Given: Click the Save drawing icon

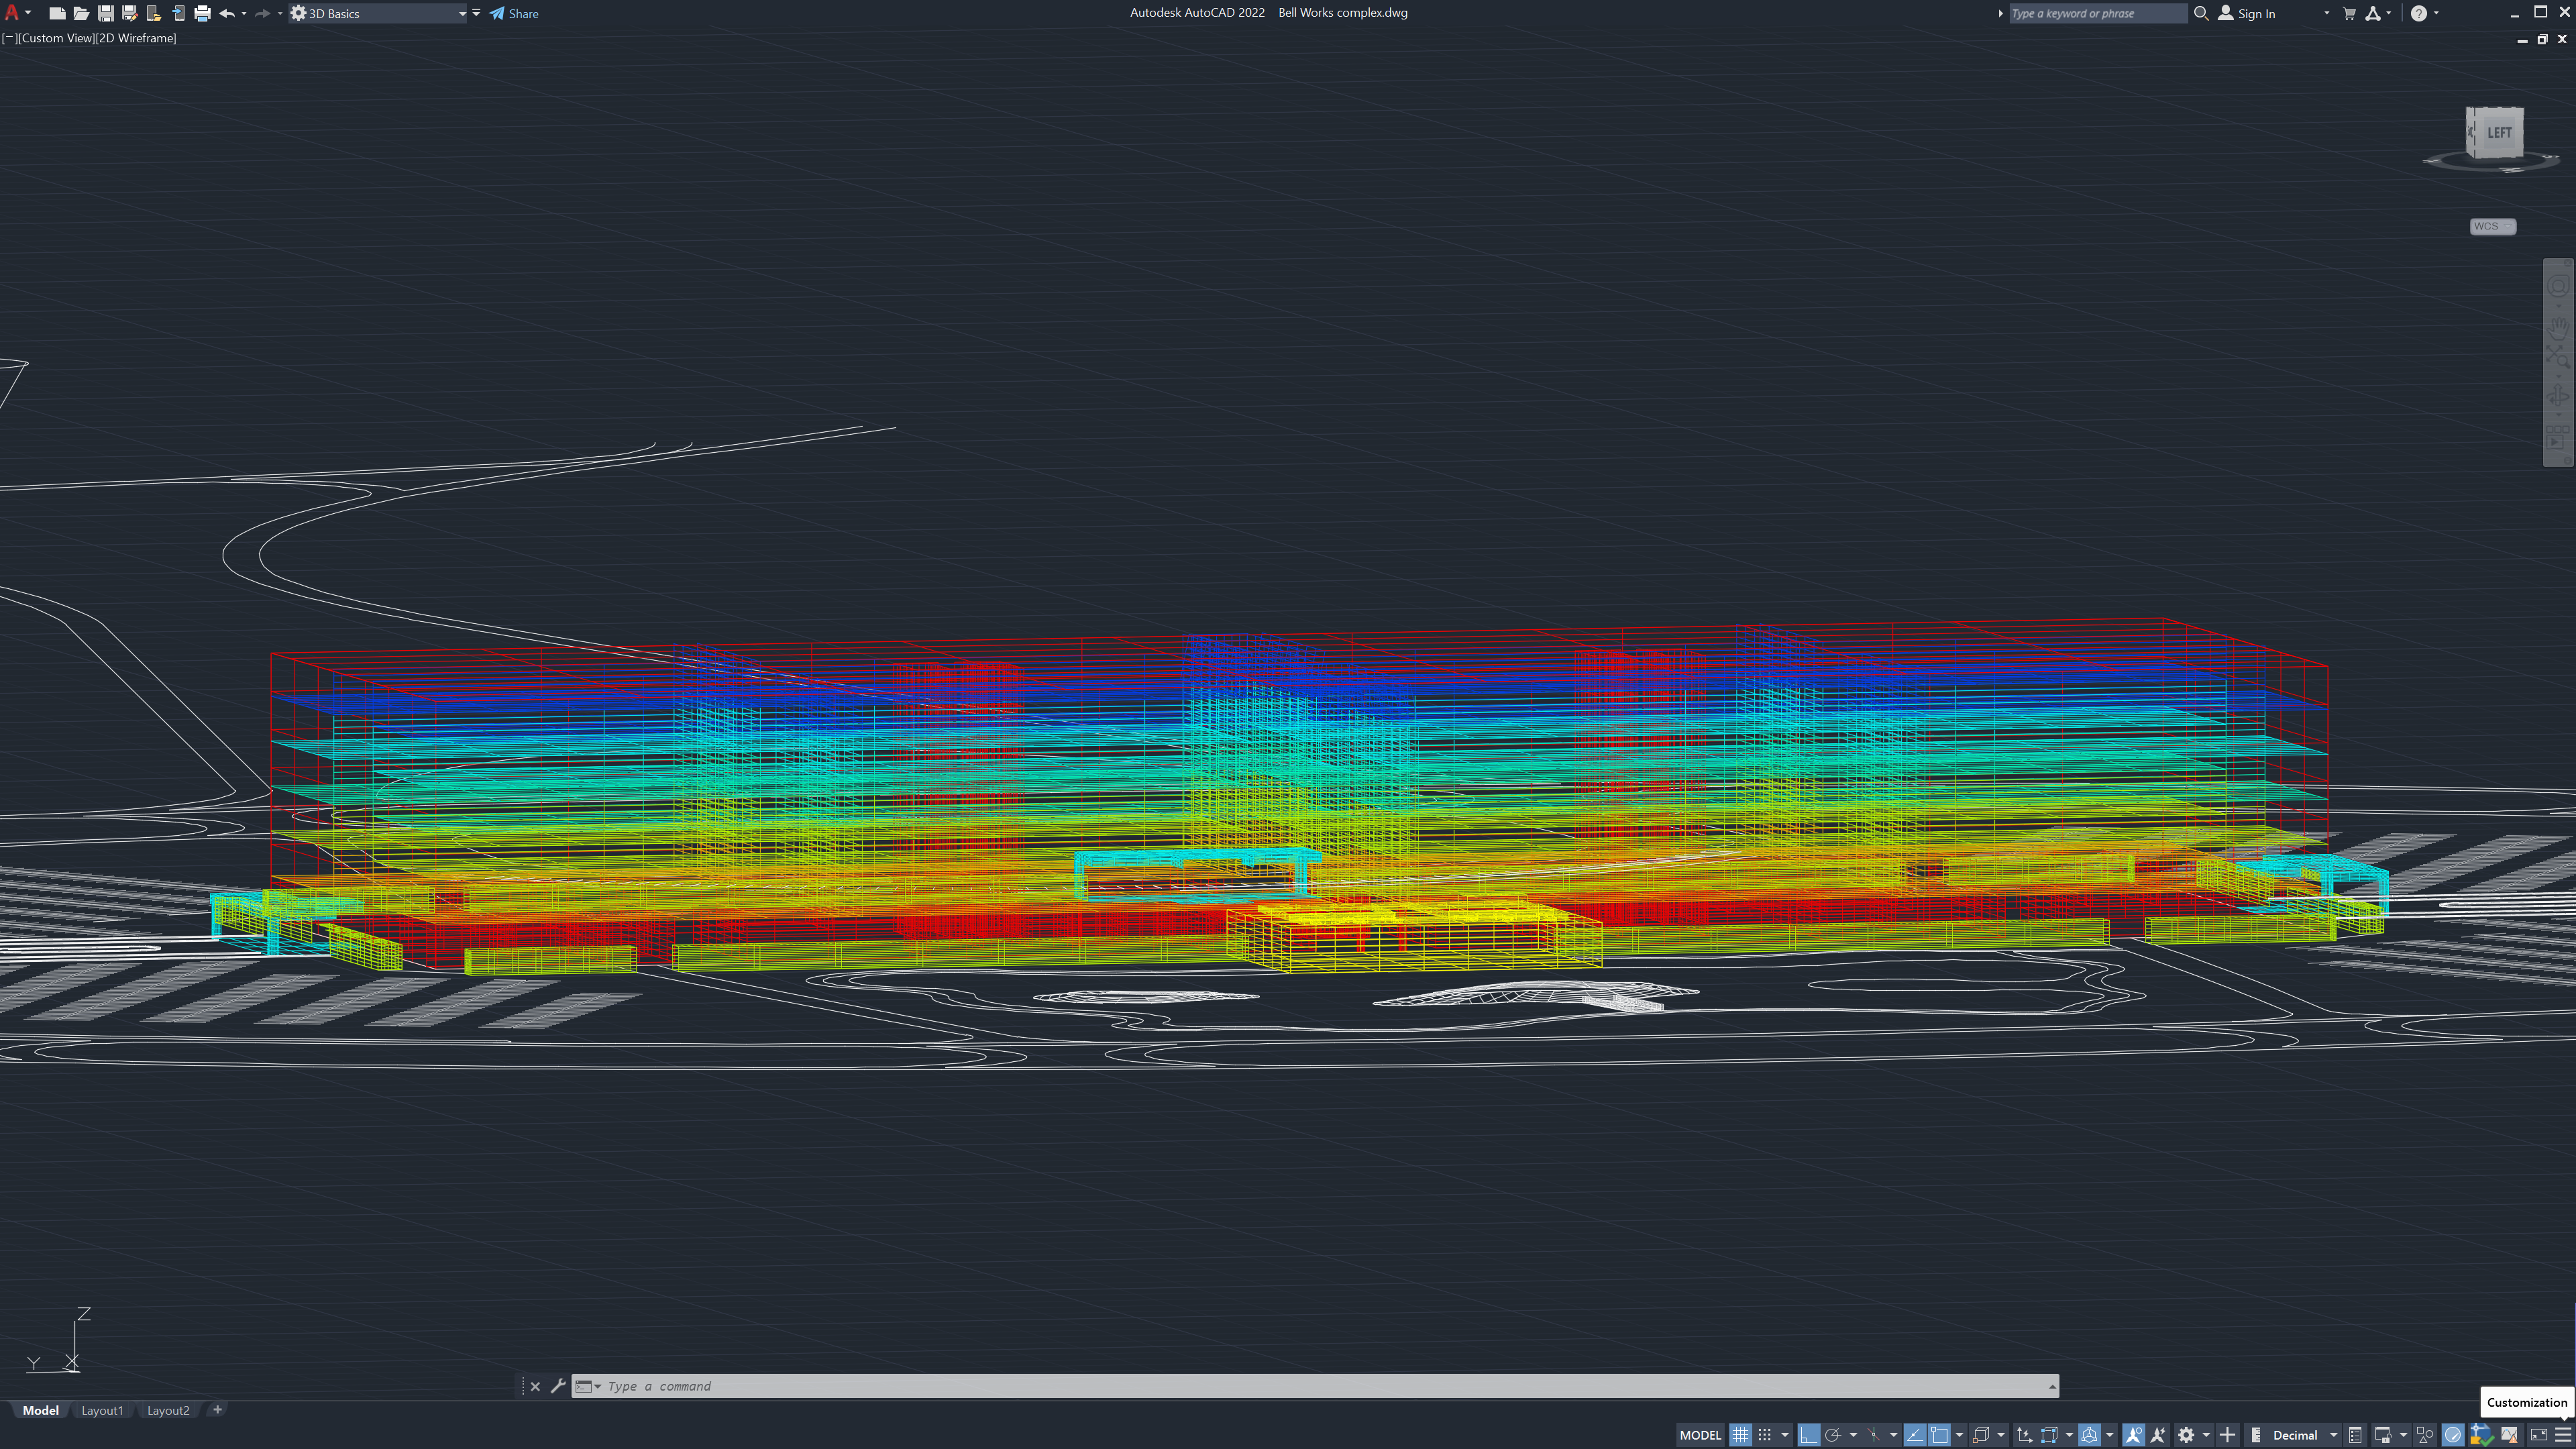Looking at the screenshot, I should pyautogui.click(x=105, y=13).
